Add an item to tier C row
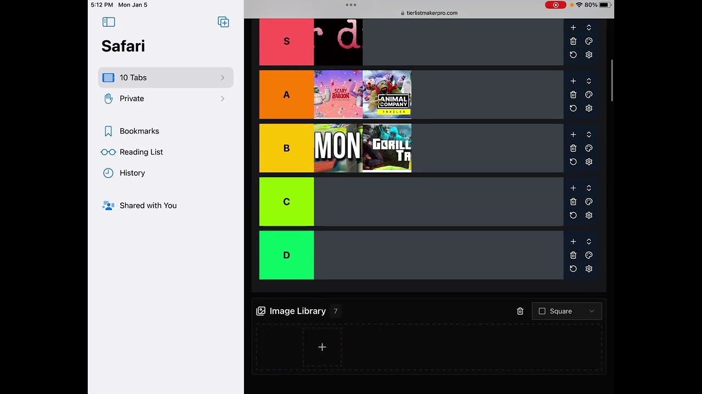702x394 pixels. pyautogui.click(x=573, y=188)
